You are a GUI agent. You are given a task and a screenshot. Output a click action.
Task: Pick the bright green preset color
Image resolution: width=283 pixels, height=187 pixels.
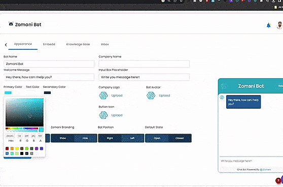point(27,148)
